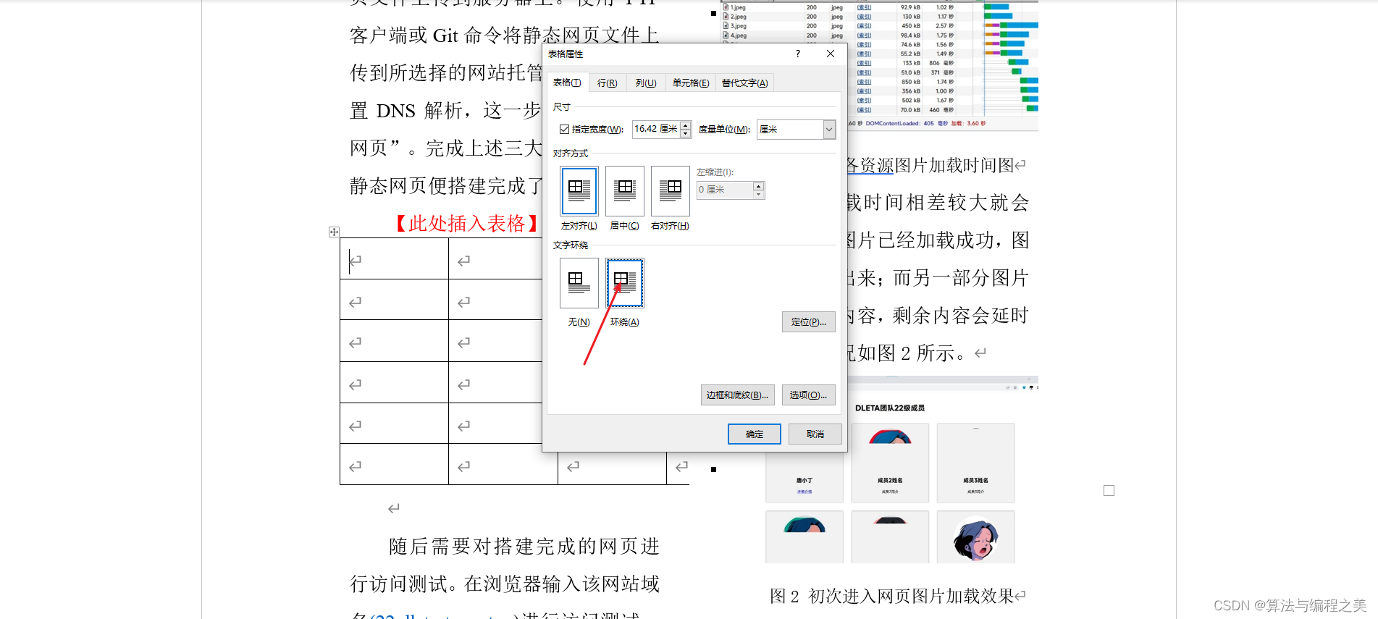The image size is (1378, 619).
Task: Click the 各资源 underlined text
Action: (870, 165)
